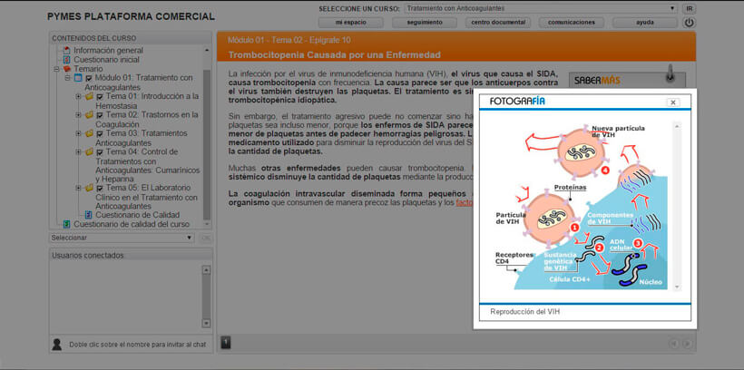The image size is (744, 370).
Task: Click the IR button
Action: pyautogui.click(x=689, y=8)
